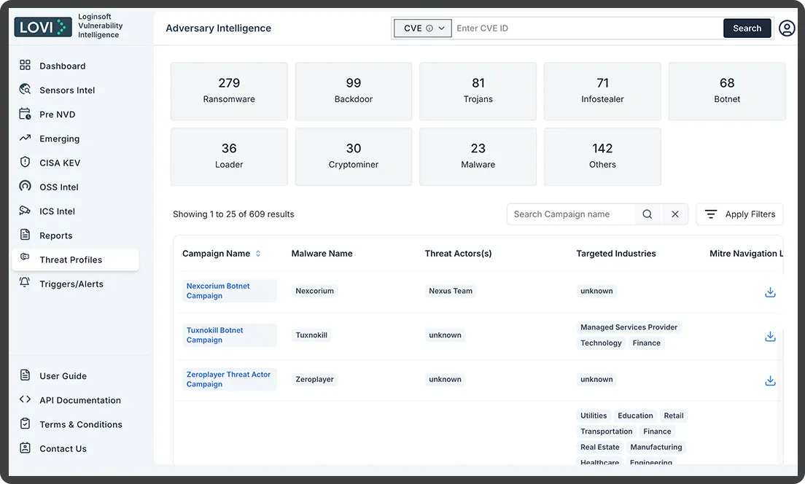Screen dimensions: 805x484
Task: Click the info icon beside CVE
Action: coord(429,28)
